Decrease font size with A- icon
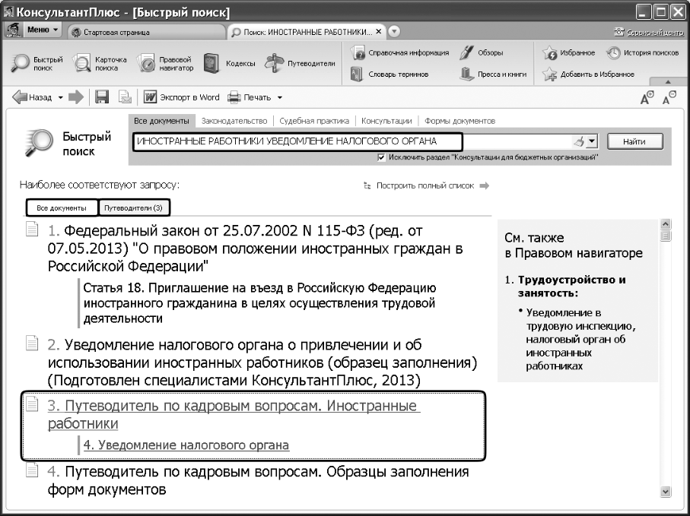The width and height of the screenshot is (690, 516). click(669, 97)
